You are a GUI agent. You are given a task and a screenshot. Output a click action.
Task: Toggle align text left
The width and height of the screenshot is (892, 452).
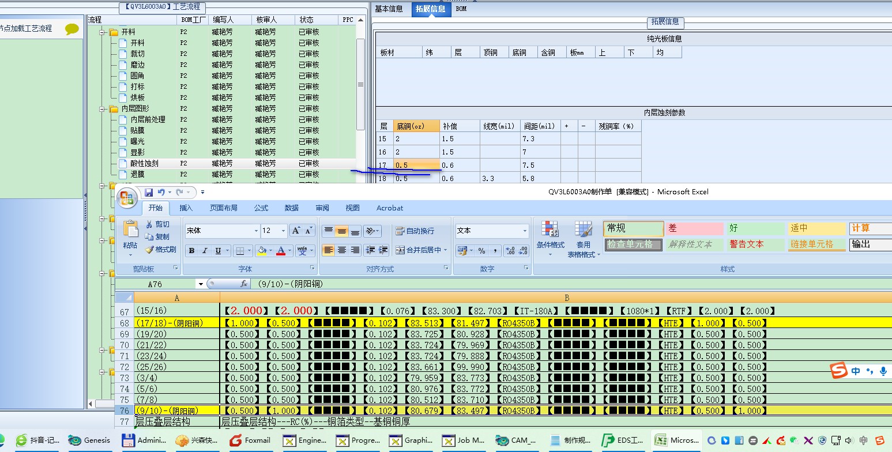(x=328, y=250)
